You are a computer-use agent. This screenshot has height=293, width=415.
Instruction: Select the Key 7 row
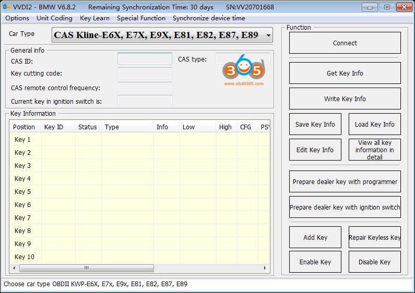click(x=139, y=217)
